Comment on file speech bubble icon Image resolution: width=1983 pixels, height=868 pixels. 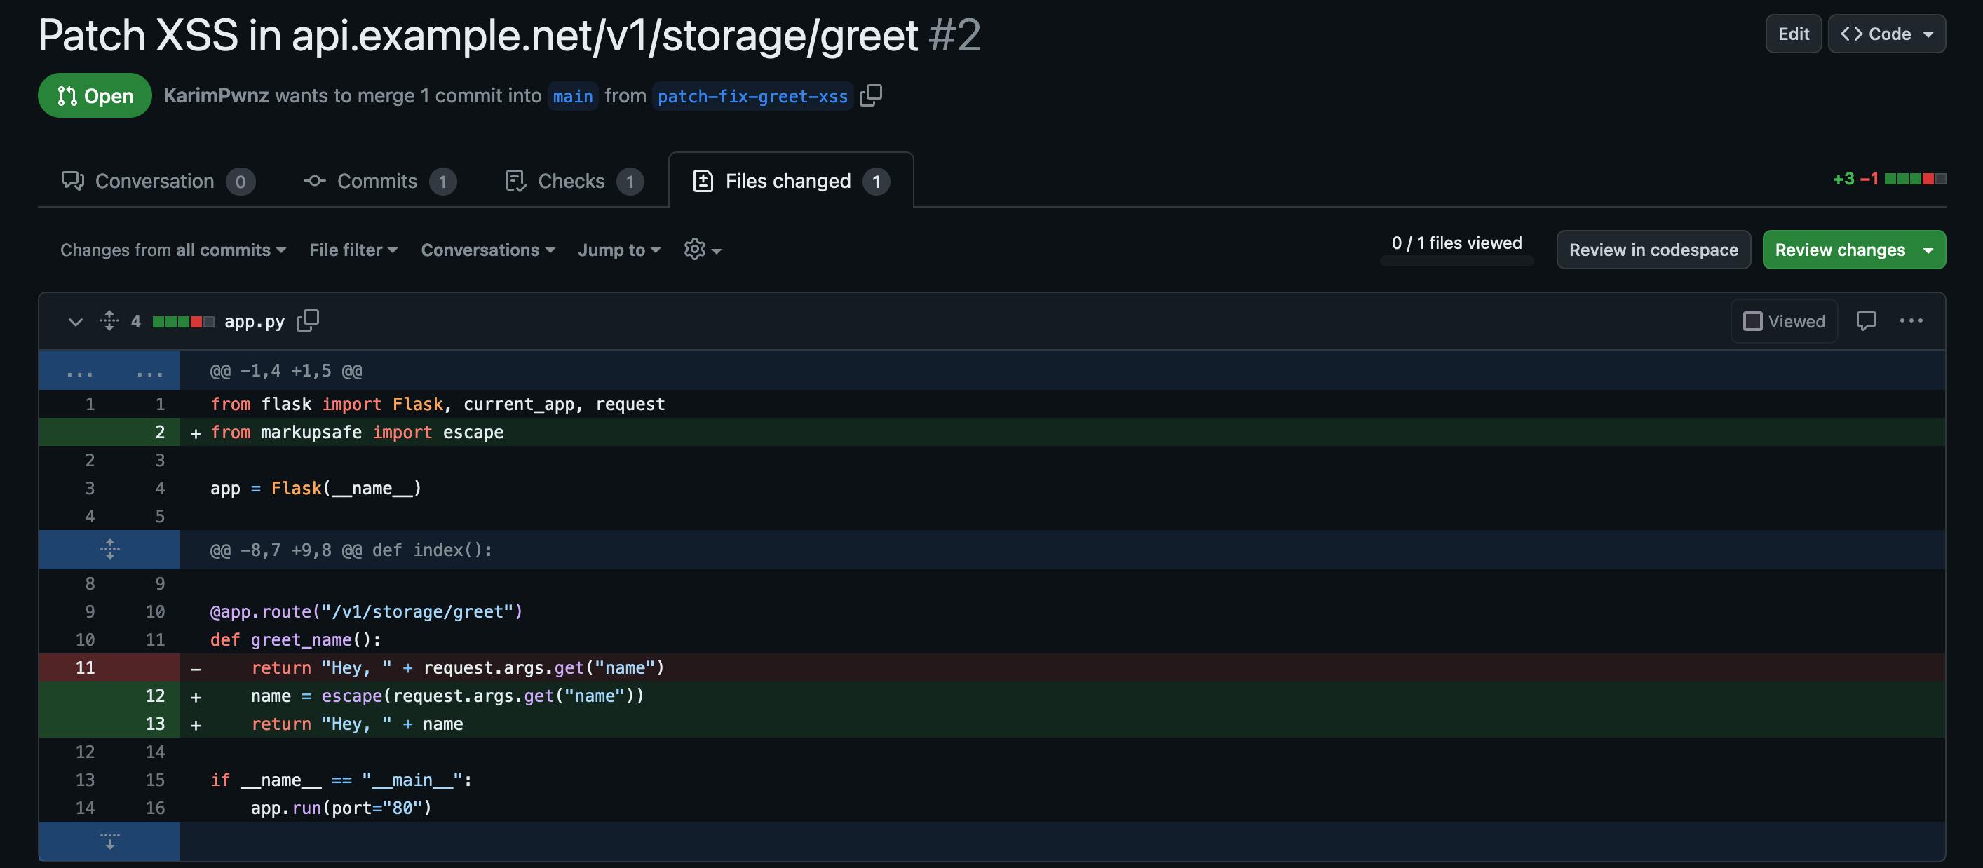1866,320
